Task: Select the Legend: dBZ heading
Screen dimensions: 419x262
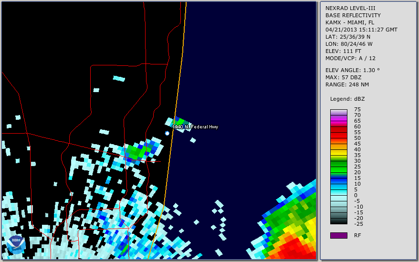Action: pos(347,99)
